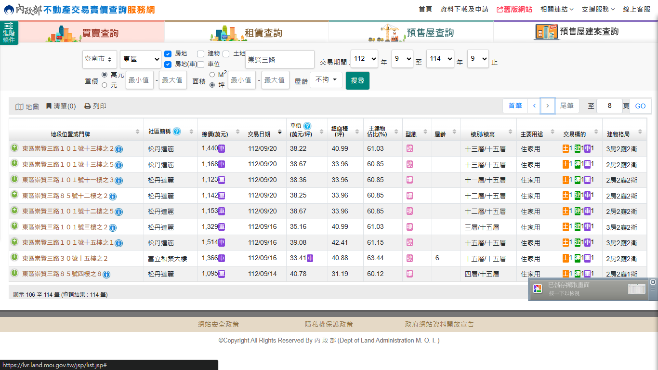Enable the 土地 checkbox
658x370 pixels.
pos(226,53)
